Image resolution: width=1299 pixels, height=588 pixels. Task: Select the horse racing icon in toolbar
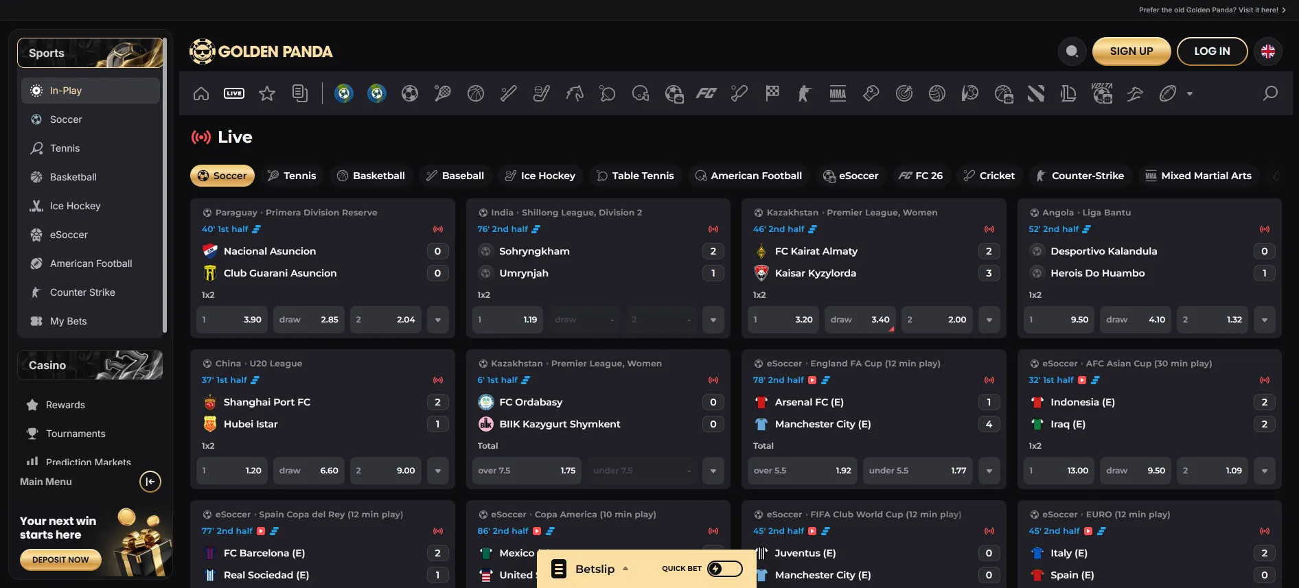575,93
